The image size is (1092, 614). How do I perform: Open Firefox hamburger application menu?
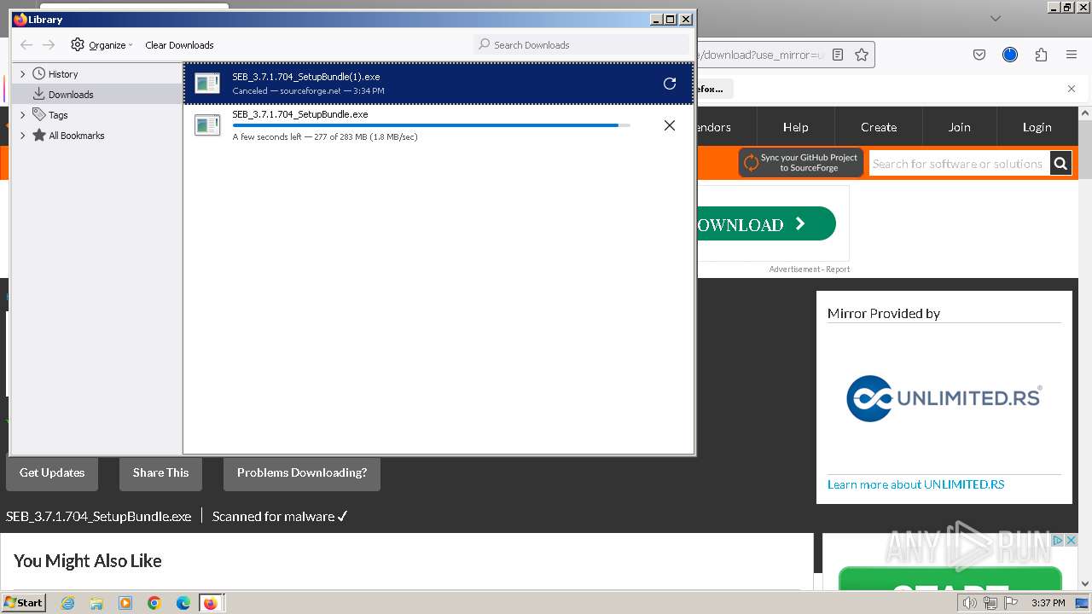[x=1072, y=55]
